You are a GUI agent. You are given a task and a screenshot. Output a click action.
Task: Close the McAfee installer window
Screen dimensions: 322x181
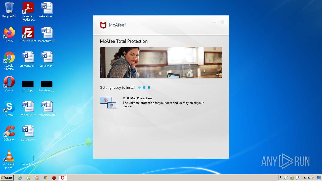[222, 22]
